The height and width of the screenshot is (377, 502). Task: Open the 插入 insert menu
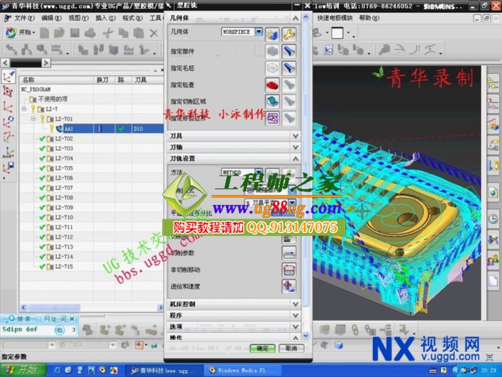point(100,18)
